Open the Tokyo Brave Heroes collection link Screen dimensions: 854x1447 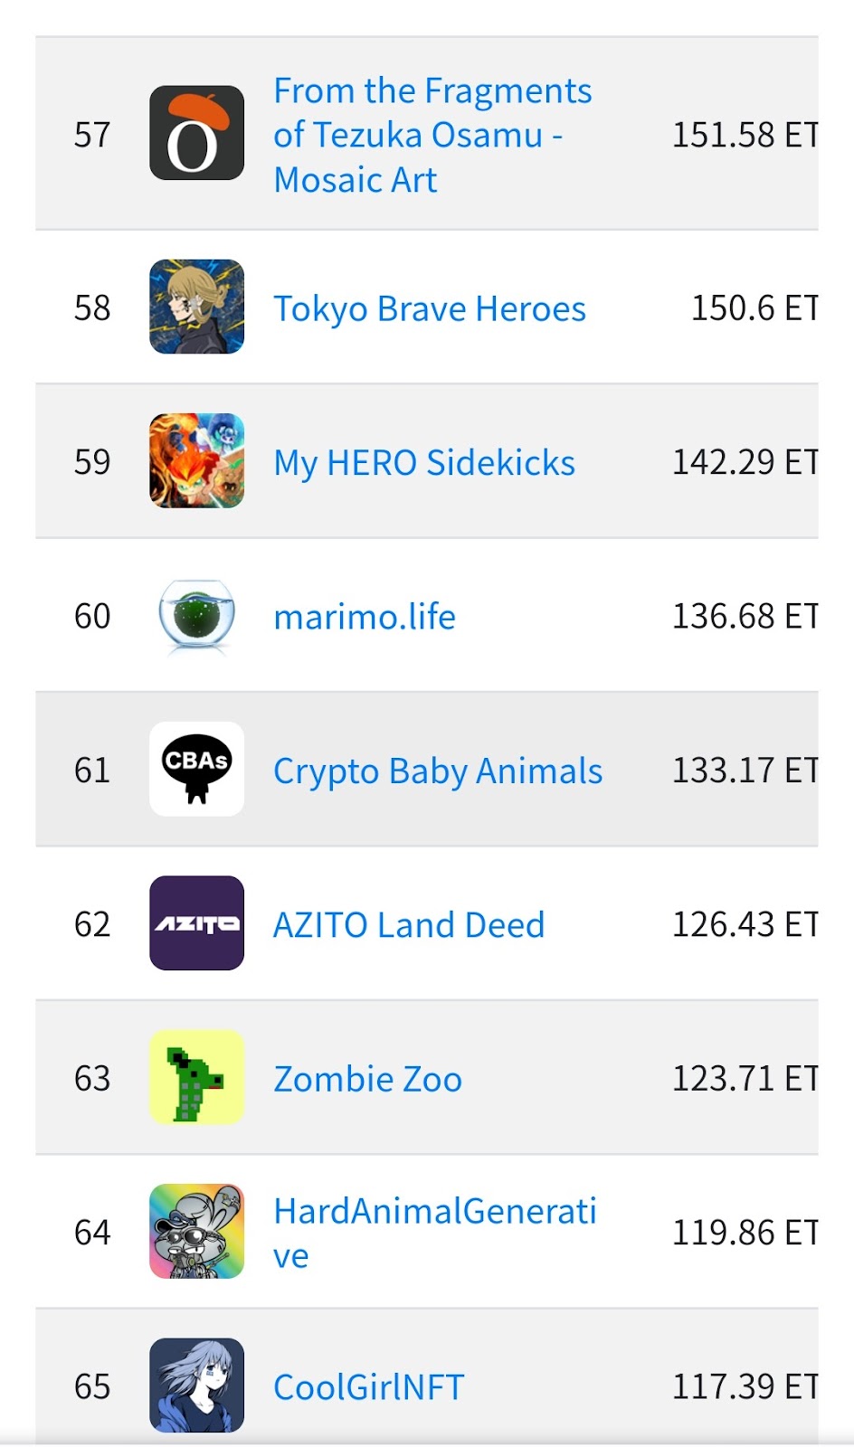pos(429,308)
